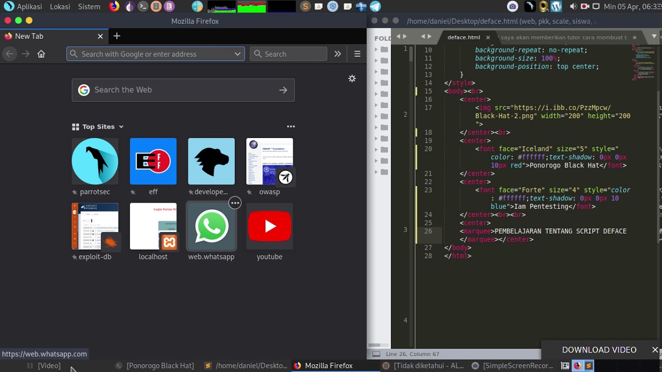Open Firefox hamburger menu
This screenshot has height=372, width=662.
pyautogui.click(x=357, y=54)
